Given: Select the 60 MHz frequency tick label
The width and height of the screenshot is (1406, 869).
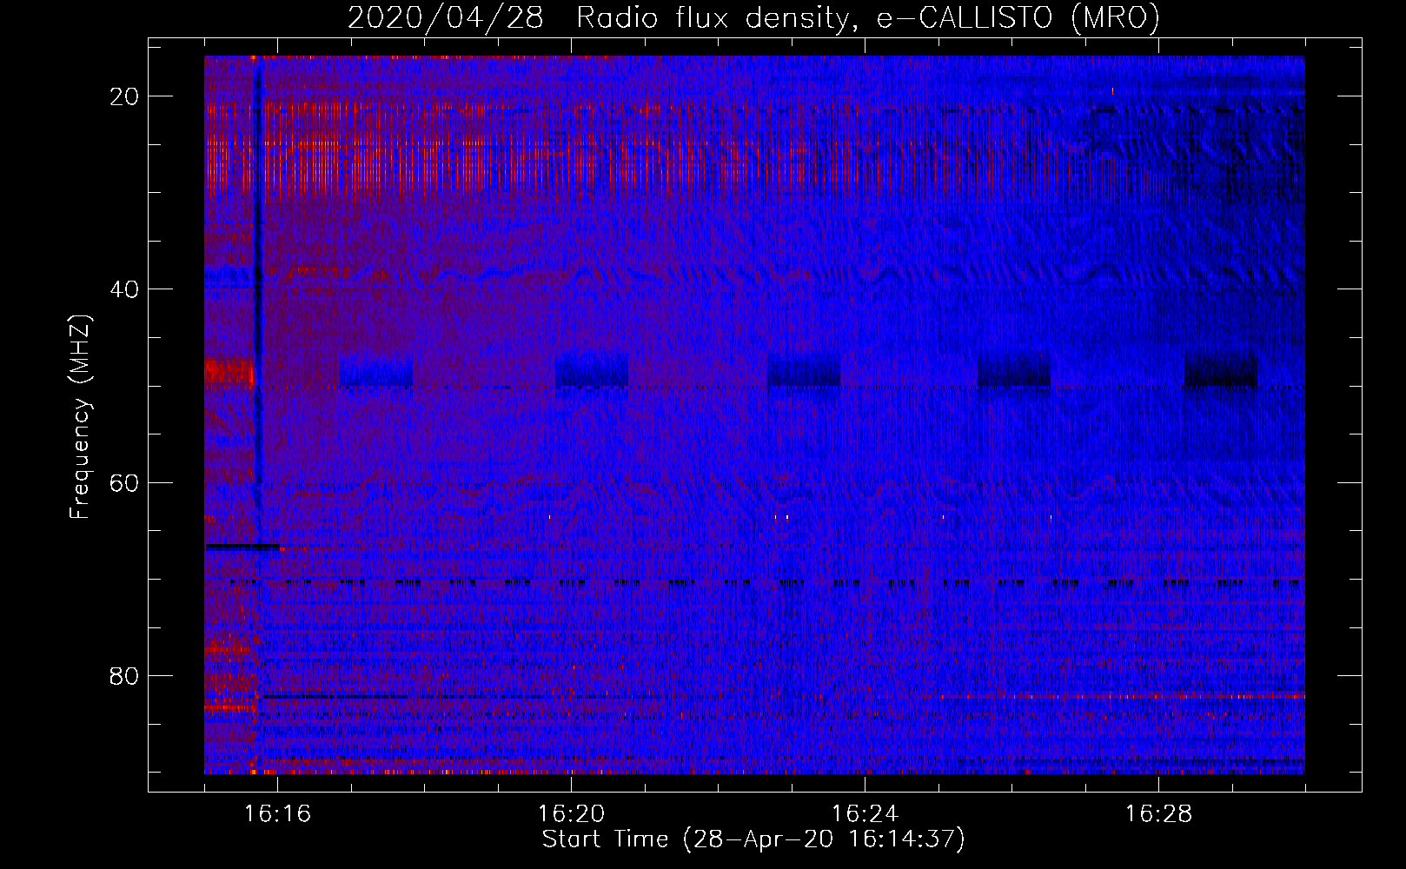Looking at the screenshot, I should [125, 482].
